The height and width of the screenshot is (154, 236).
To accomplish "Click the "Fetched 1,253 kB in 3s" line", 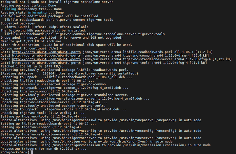I will pos(32,66).
